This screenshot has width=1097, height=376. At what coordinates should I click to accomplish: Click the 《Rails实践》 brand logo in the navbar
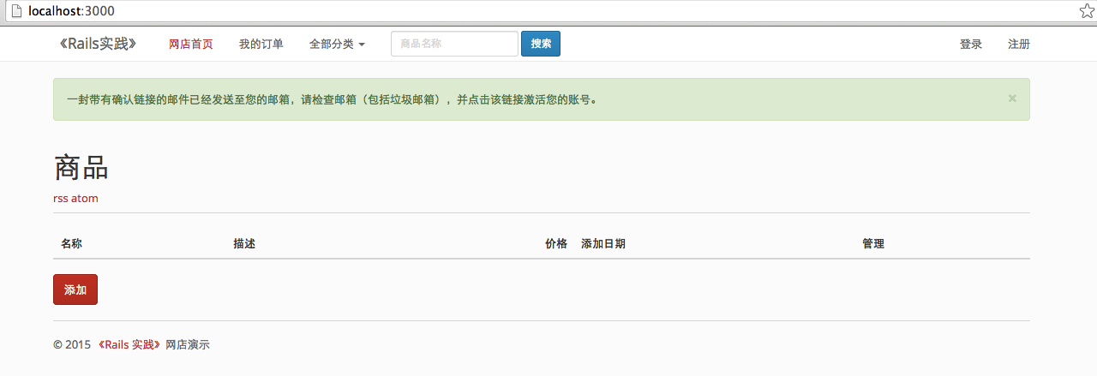pyautogui.click(x=98, y=44)
